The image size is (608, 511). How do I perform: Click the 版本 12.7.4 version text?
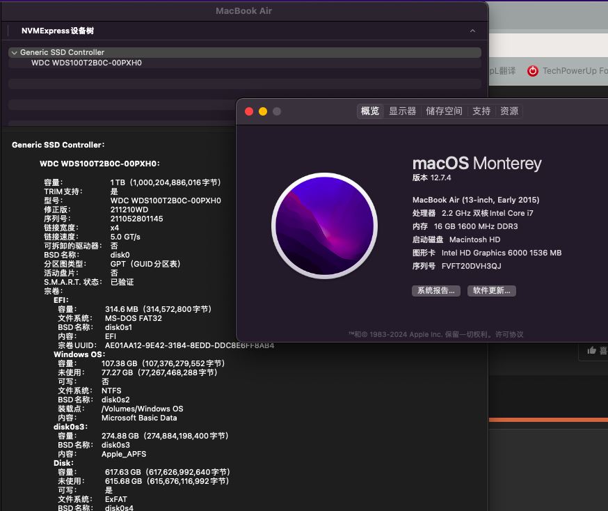431,178
